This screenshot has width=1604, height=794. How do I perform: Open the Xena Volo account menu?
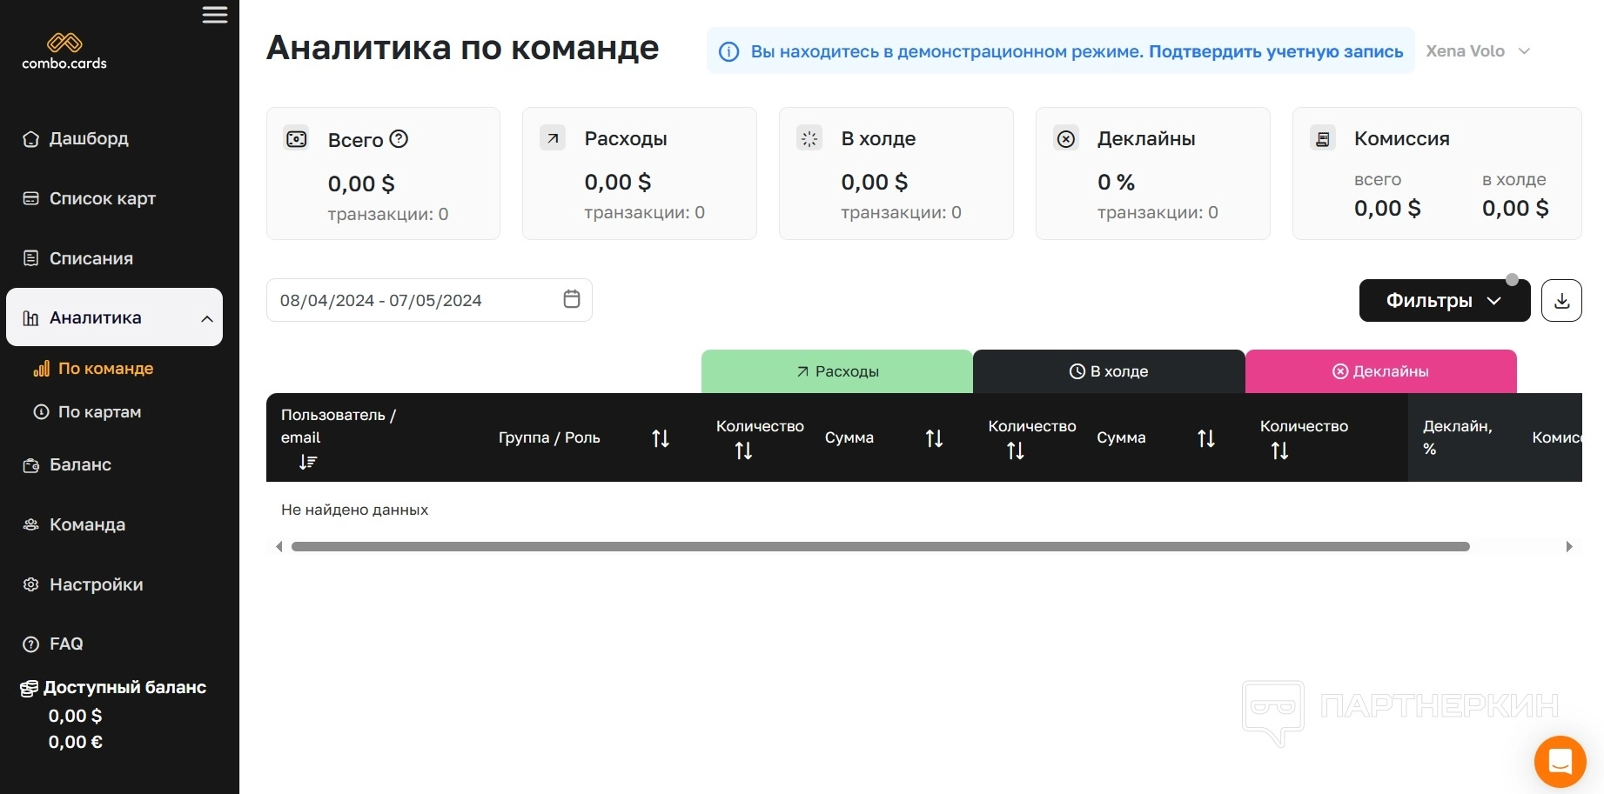[1477, 51]
